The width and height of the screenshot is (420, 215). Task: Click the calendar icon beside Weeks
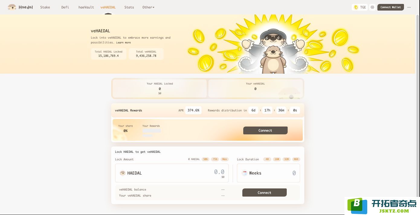(244, 173)
